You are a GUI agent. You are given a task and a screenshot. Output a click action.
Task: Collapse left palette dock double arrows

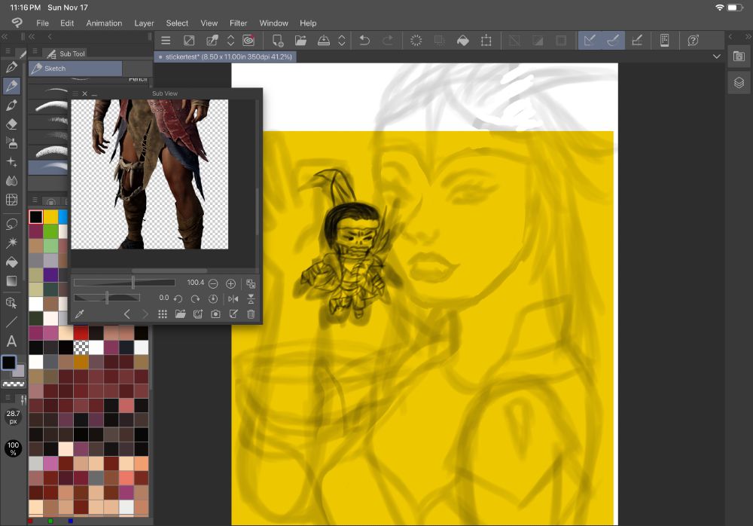(x=5, y=36)
